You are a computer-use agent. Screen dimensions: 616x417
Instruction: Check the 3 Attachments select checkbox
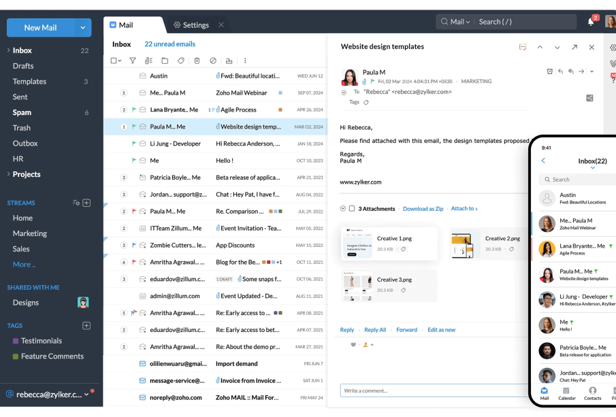(x=352, y=209)
